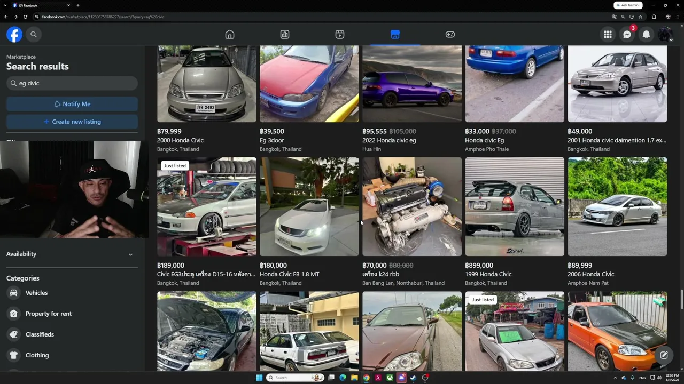Click the Ask Gemini button
This screenshot has width=684, height=384.
628,5
